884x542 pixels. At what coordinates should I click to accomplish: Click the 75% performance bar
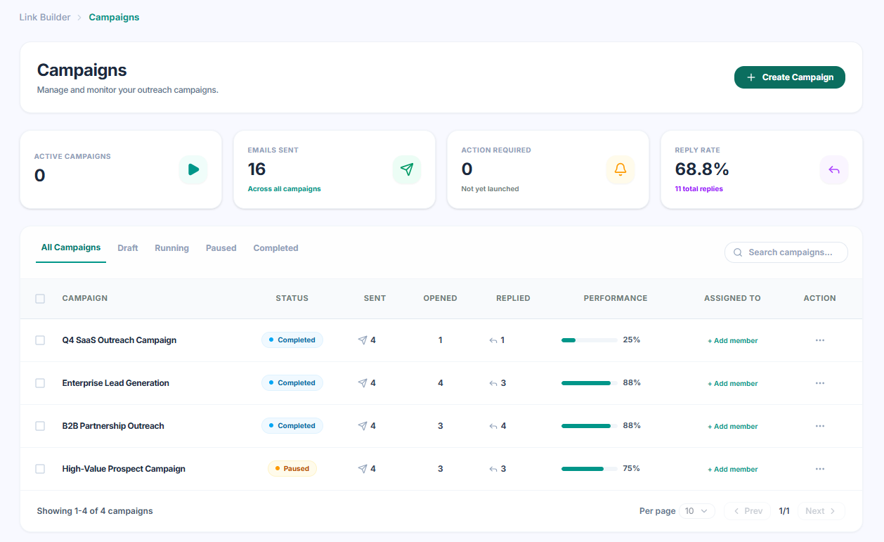590,469
